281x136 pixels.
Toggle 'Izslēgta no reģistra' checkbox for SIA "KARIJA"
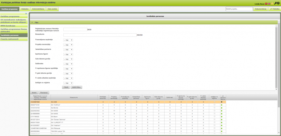point(214,105)
